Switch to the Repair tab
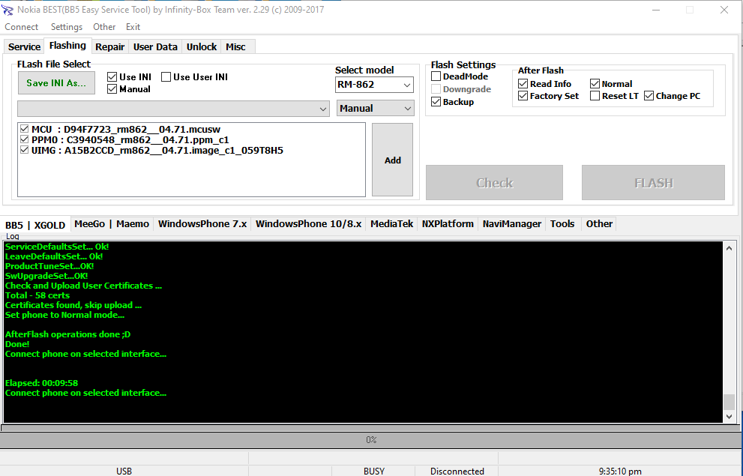The height and width of the screenshot is (476, 743). pyautogui.click(x=109, y=47)
